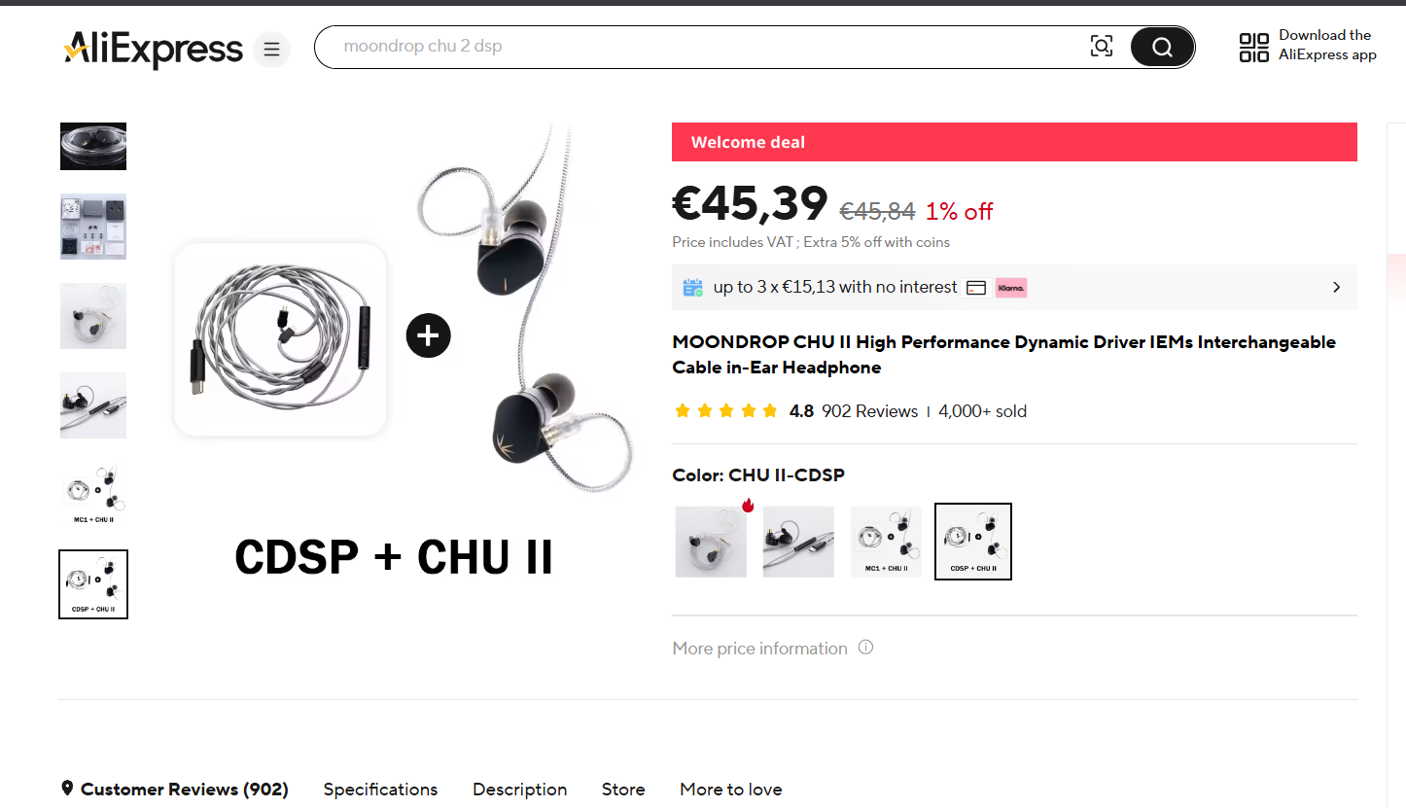This screenshot has width=1406, height=808.
Task: Open the Store tab
Action: click(623, 790)
